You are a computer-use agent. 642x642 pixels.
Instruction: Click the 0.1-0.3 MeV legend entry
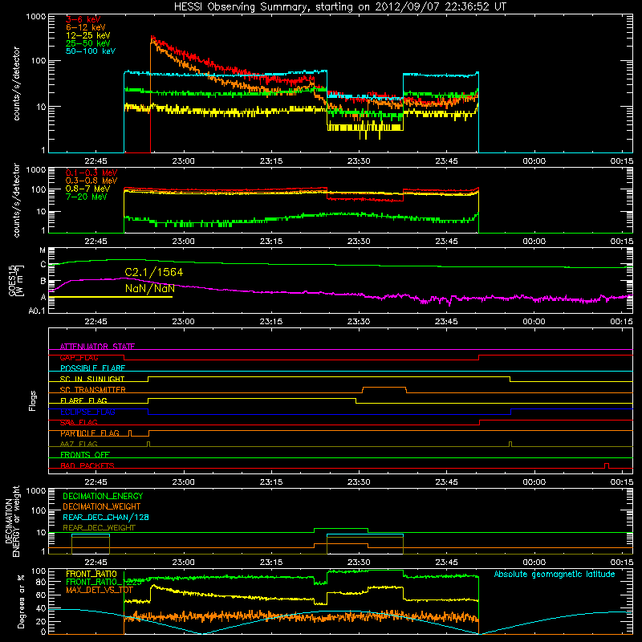pyautogui.click(x=91, y=173)
